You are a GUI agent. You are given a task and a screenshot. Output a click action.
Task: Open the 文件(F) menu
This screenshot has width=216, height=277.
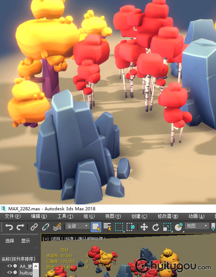(13, 216)
